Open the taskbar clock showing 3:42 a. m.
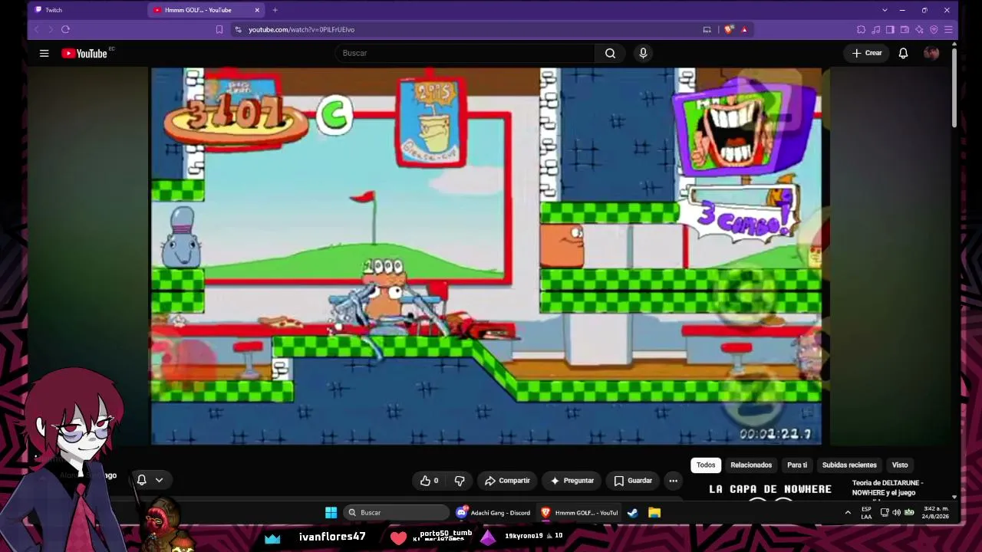The width and height of the screenshot is (982, 552). point(936,513)
